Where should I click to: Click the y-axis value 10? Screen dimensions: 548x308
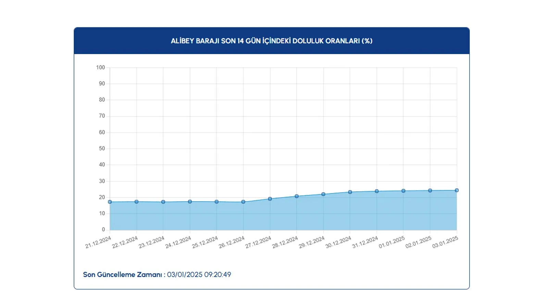coord(102,213)
